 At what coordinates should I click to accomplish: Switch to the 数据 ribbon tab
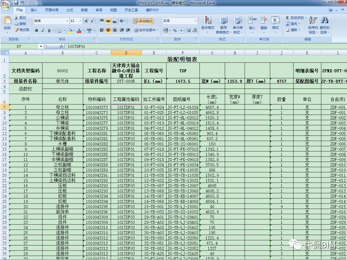[84, 10]
